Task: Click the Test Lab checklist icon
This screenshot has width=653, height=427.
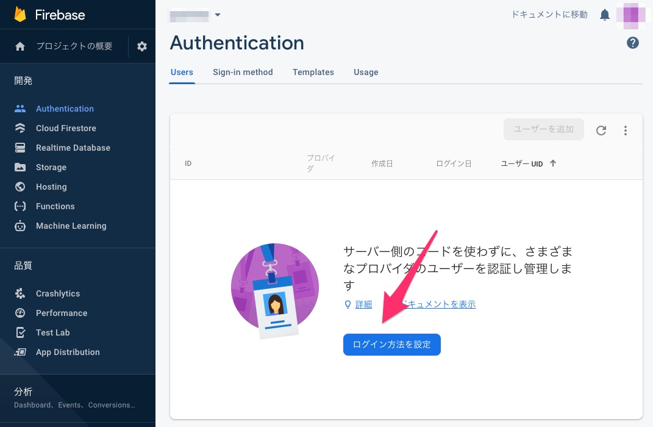Action: click(x=20, y=332)
